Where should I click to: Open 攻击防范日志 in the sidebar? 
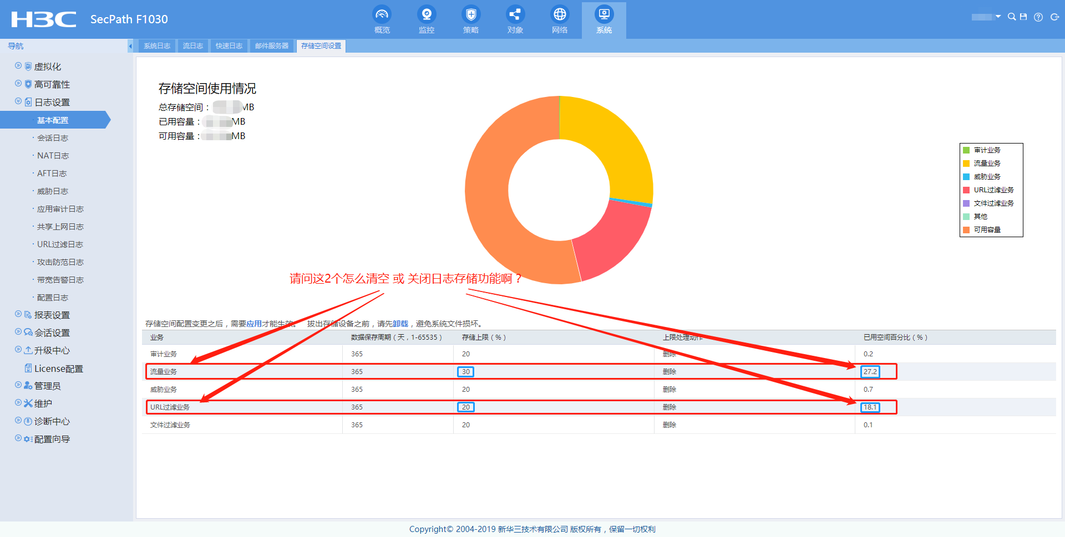[60, 262]
